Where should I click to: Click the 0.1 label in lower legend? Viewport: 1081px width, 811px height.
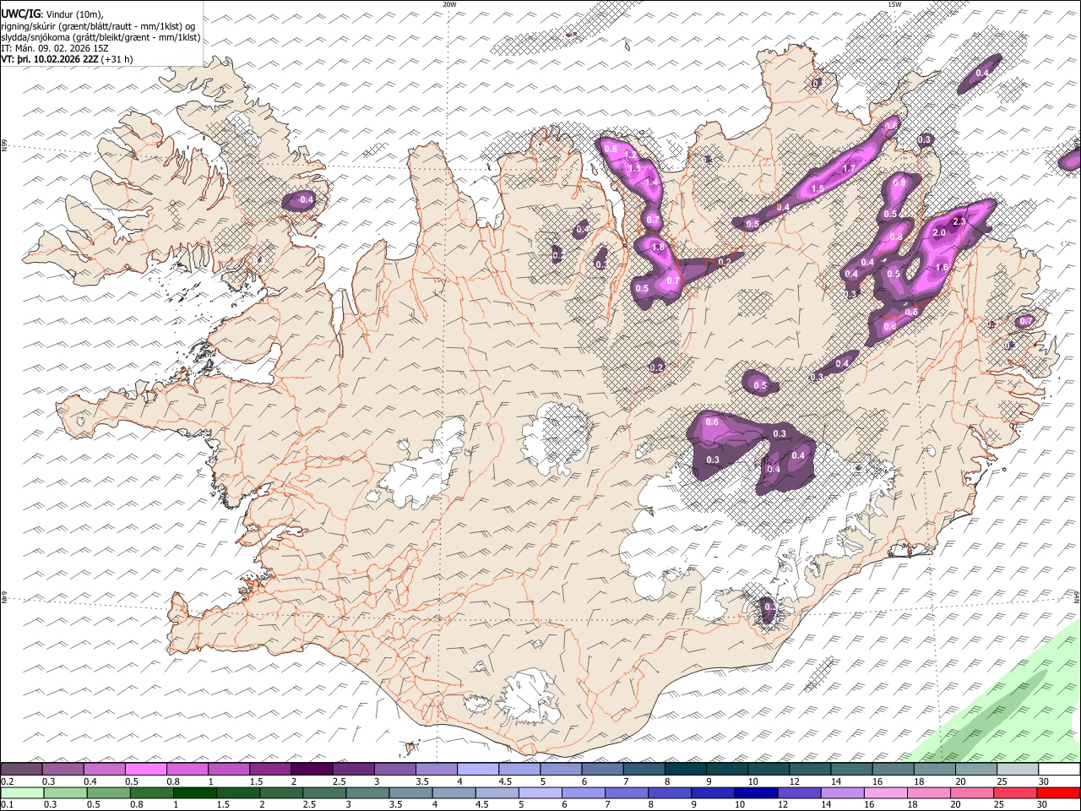click(x=8, y=805)
